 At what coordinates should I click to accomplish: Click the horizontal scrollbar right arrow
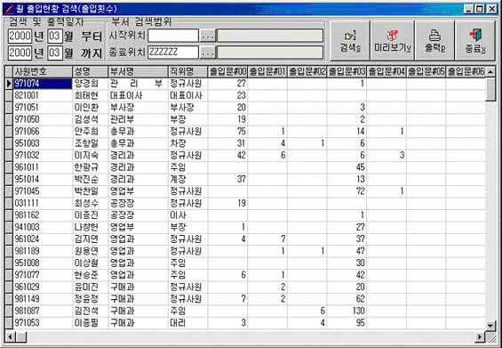point(480,336)
